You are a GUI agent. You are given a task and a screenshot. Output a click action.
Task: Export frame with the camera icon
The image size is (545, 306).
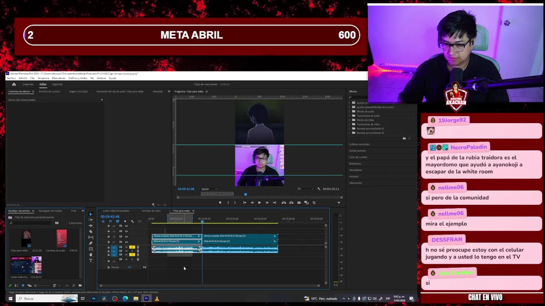[x=299, y=203]
